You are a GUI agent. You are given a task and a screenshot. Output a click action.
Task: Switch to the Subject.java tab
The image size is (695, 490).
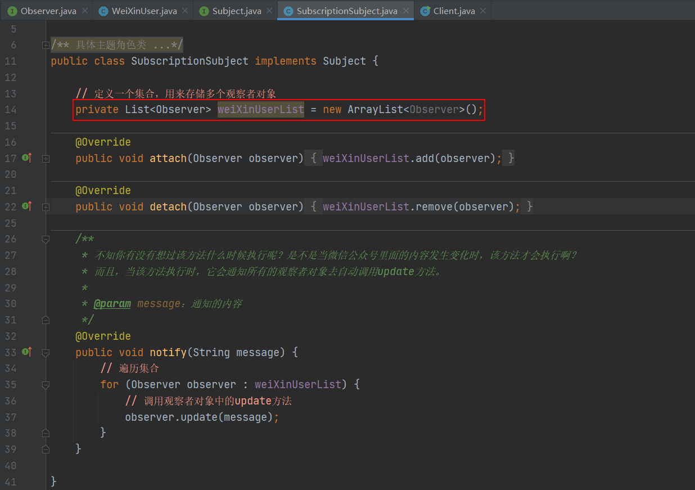(x=235, y=11)
